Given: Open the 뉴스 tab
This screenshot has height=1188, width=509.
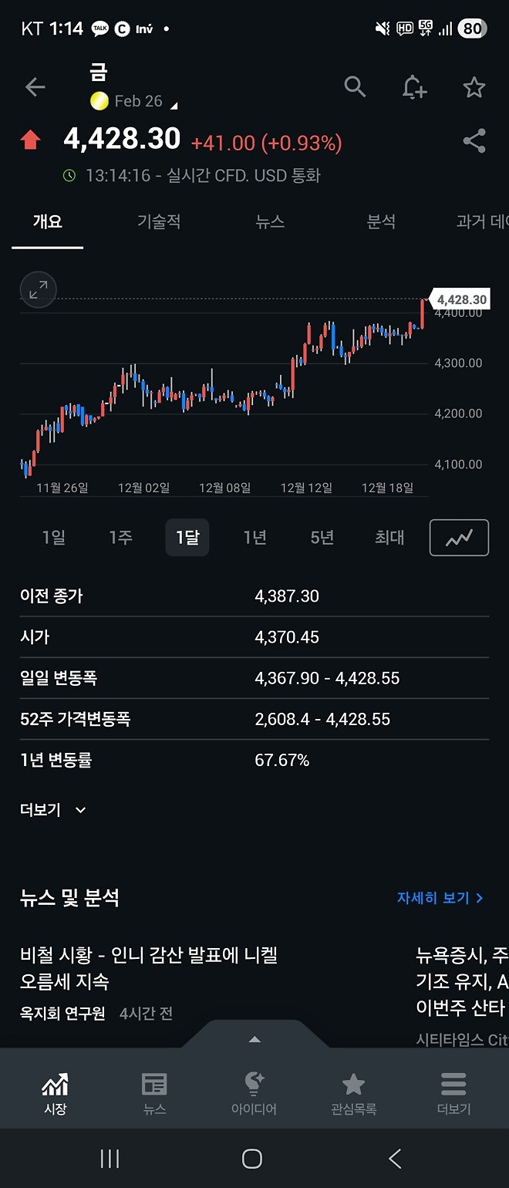Looking at the screenshot, I should click(268, 223).
